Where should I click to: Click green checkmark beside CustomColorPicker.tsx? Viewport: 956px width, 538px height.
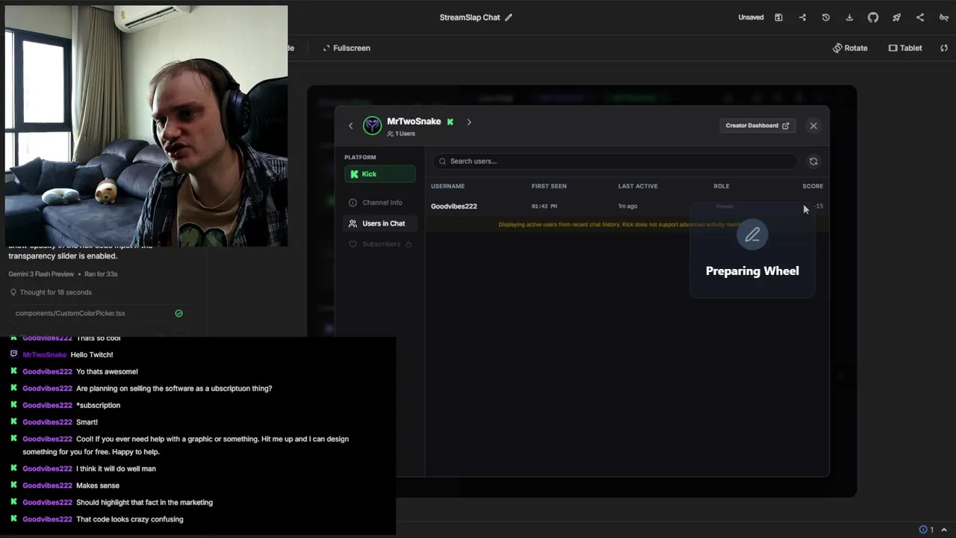click(179, 313)
